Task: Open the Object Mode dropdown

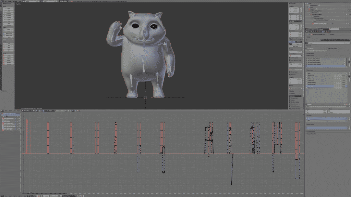Action: (x=26, y=110)
